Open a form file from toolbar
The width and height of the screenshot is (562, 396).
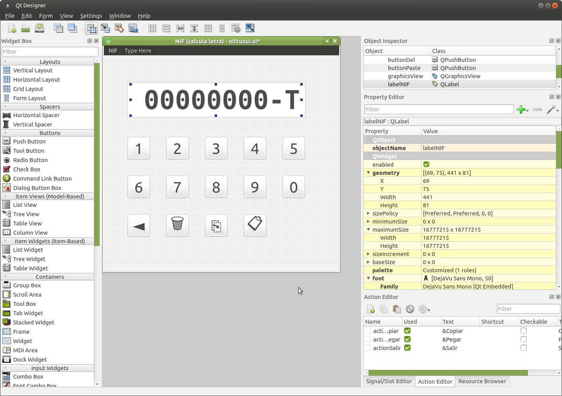point(26,28)
